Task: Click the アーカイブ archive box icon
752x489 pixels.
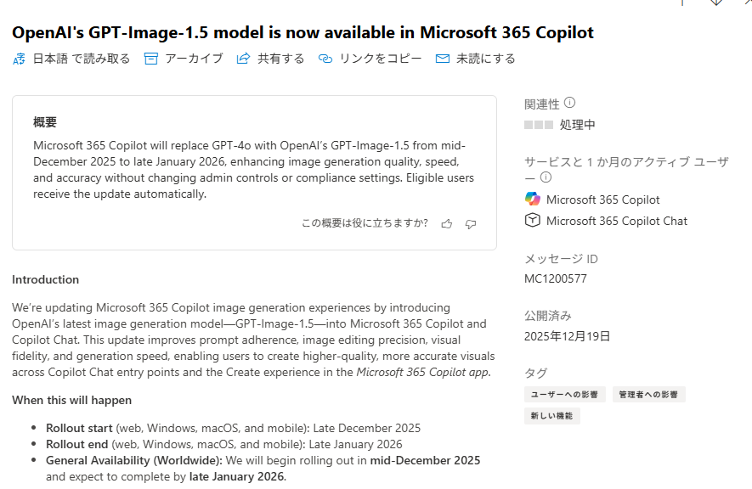Action: point(151,59)
